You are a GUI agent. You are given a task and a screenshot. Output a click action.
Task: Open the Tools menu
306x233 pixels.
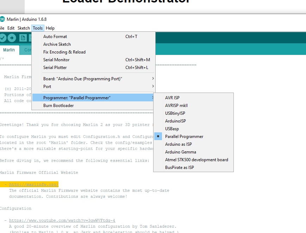click(38, 28)
